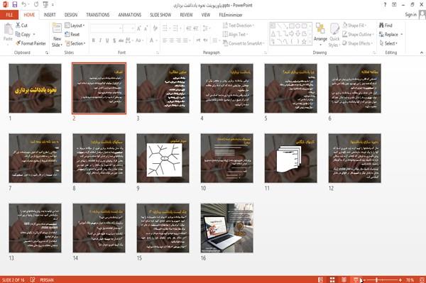Click the Save icon in quick access toolbar
Screen dimensions: 426x283
(x=15, y=5)
